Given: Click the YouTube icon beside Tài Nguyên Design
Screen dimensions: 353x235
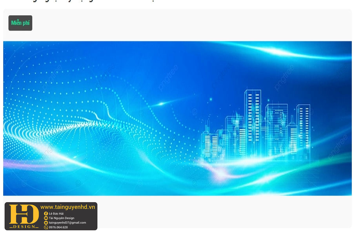Looking at the screenshot, I should (46, 218).
